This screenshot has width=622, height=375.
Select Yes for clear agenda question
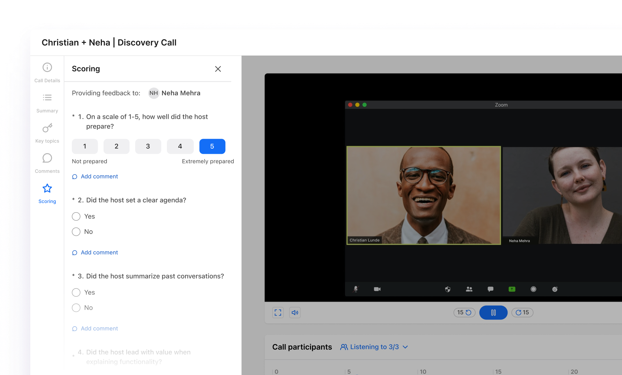coord(76,216)
